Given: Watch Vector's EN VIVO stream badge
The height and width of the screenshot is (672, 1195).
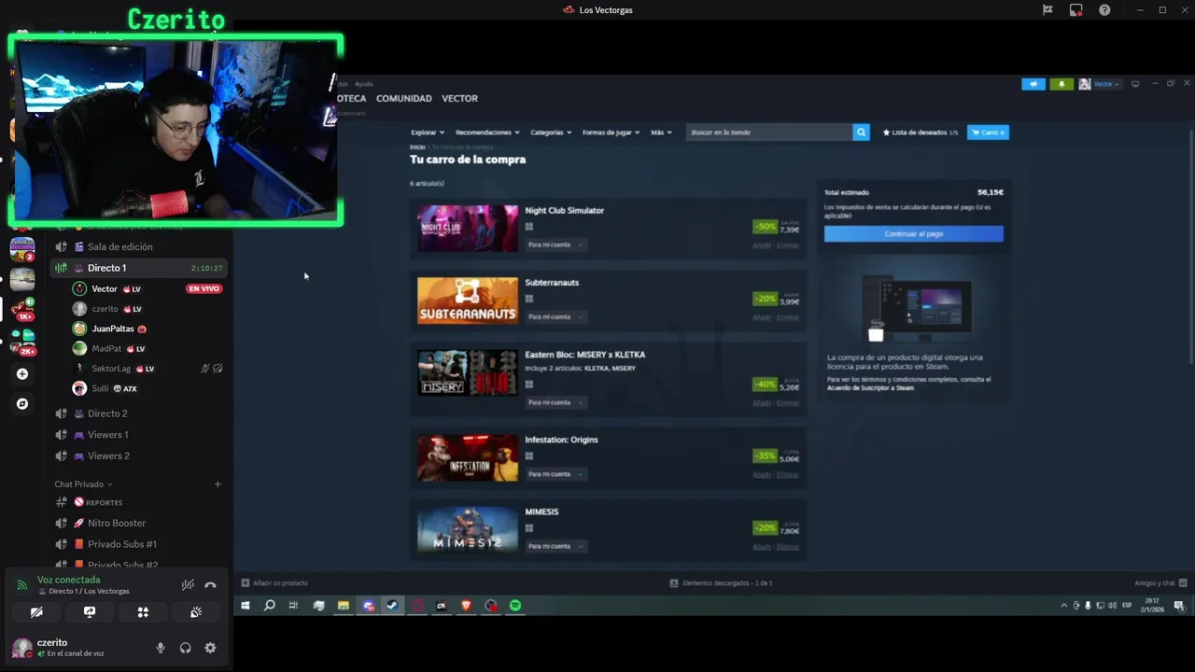Looking at the screenshot, I should tap(204, 289).
